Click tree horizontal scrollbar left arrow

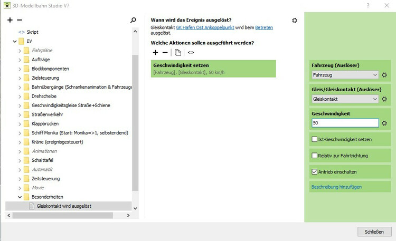9,215
